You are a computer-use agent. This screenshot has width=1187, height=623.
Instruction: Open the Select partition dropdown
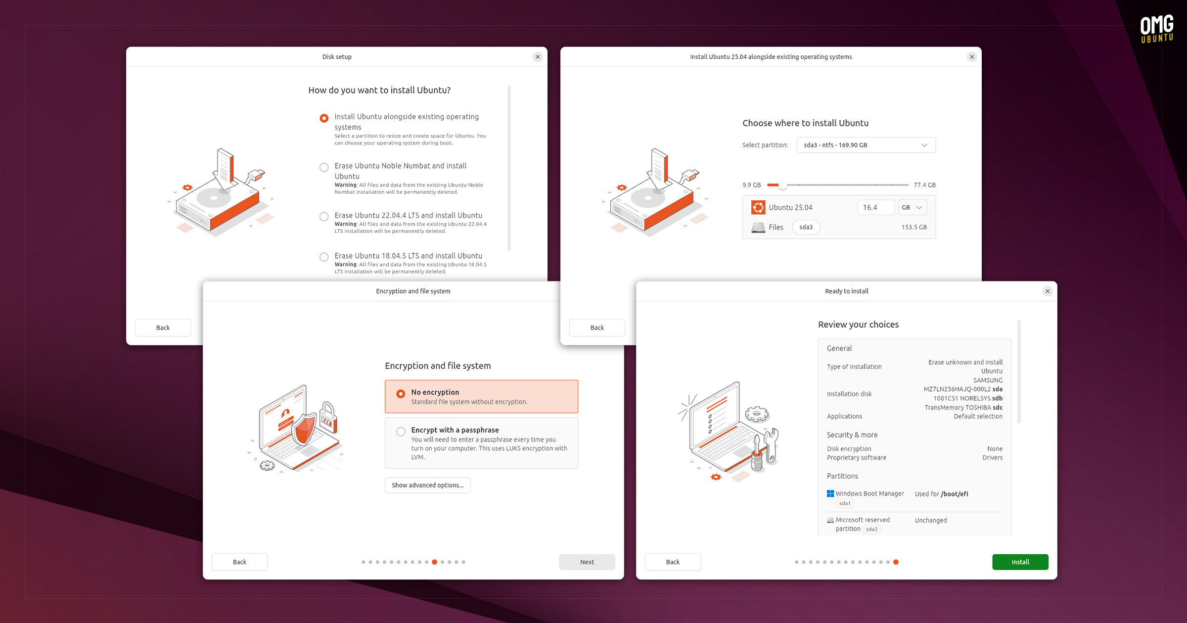(866, 145)
